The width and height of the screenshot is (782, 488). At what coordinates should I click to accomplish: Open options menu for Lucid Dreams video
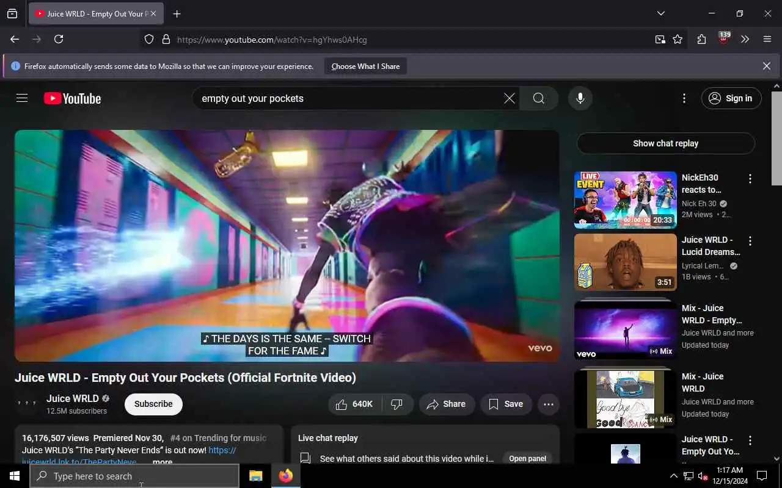(750, 241)
